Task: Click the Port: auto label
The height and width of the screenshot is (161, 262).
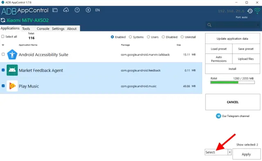Action: (242, 17)
